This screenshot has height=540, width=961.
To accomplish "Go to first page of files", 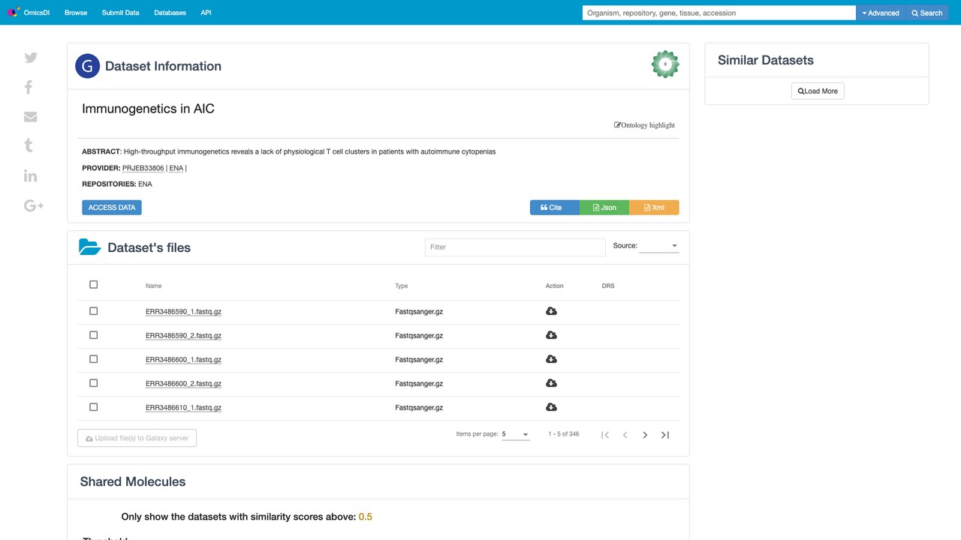I will [x=605, y=435].
